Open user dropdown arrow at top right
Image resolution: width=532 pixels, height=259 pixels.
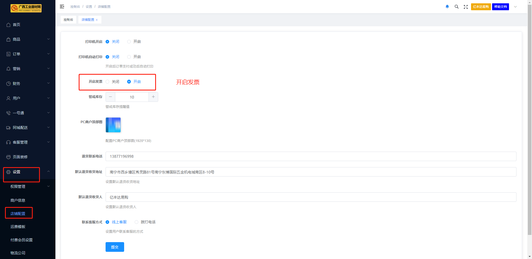pyautogui.click(x=515, y=7)
